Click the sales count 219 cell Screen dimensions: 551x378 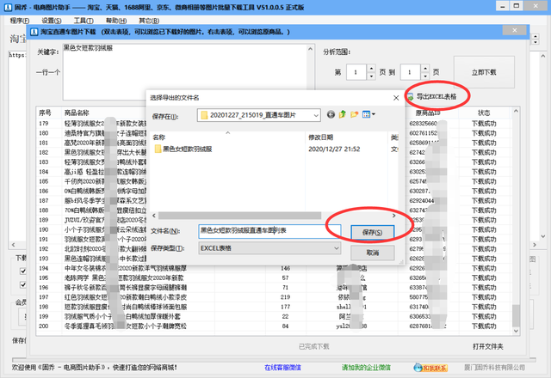point(285,297)
